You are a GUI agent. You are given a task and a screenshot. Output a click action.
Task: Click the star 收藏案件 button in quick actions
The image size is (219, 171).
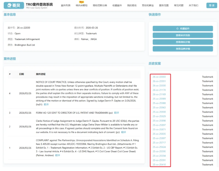coord(183,29)
